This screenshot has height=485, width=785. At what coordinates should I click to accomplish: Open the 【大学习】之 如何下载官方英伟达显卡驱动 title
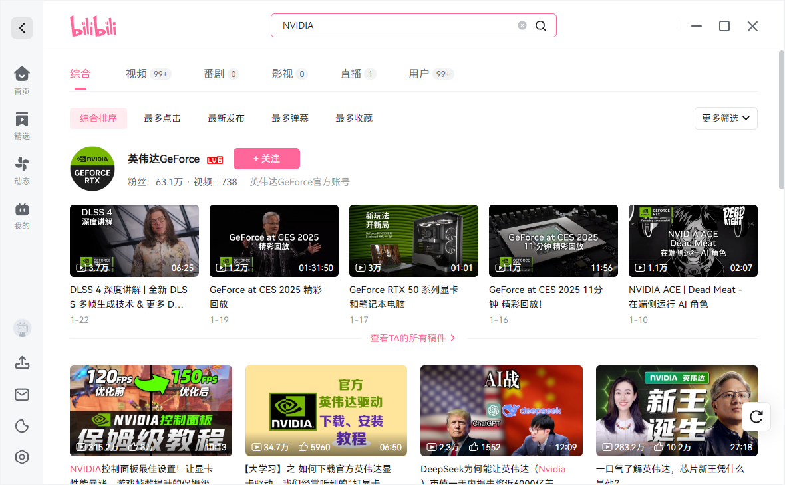coord(319,474)
